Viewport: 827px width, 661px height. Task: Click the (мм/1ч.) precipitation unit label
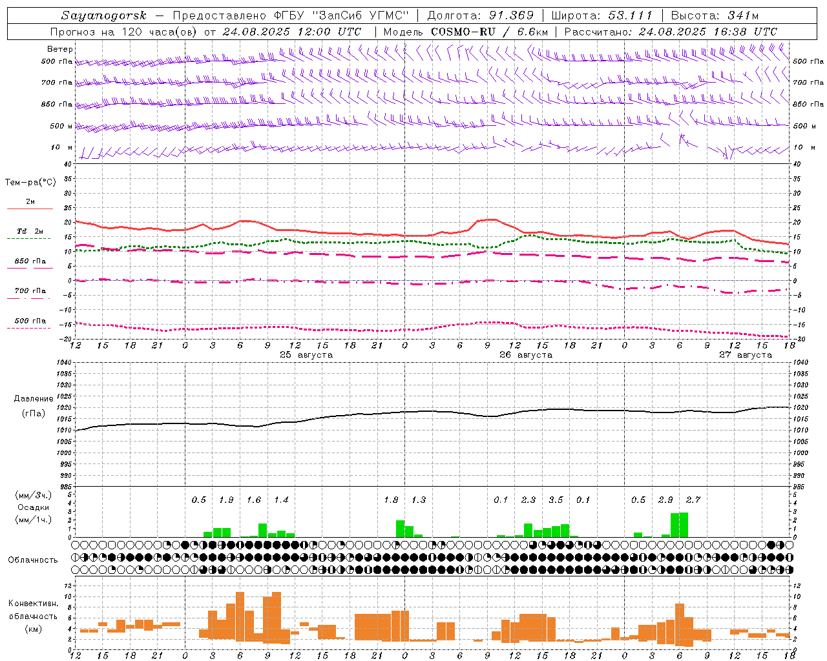click(33, 519)
